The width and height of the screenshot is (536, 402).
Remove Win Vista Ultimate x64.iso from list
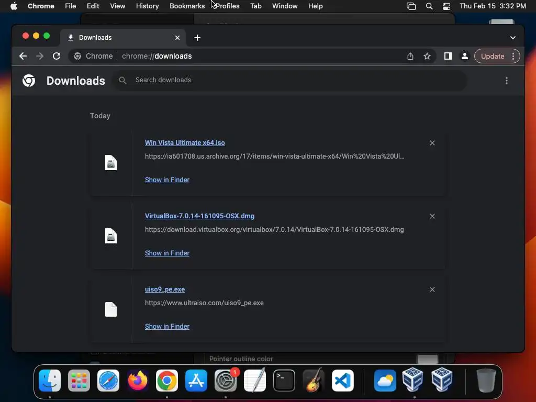[x=432, y=143]
